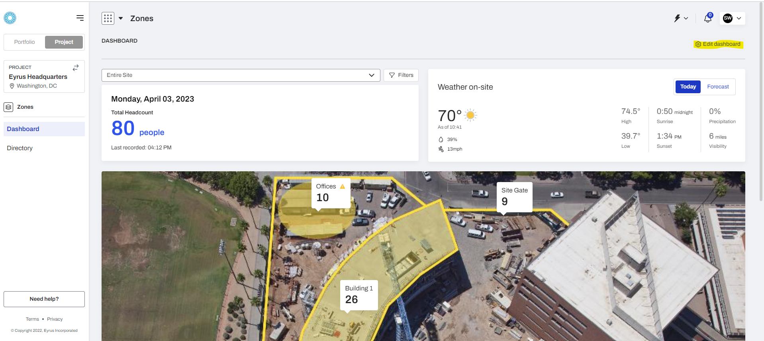764x341 pixels.
Task: Select Today weather tab
Action: [x=688, y=87]
